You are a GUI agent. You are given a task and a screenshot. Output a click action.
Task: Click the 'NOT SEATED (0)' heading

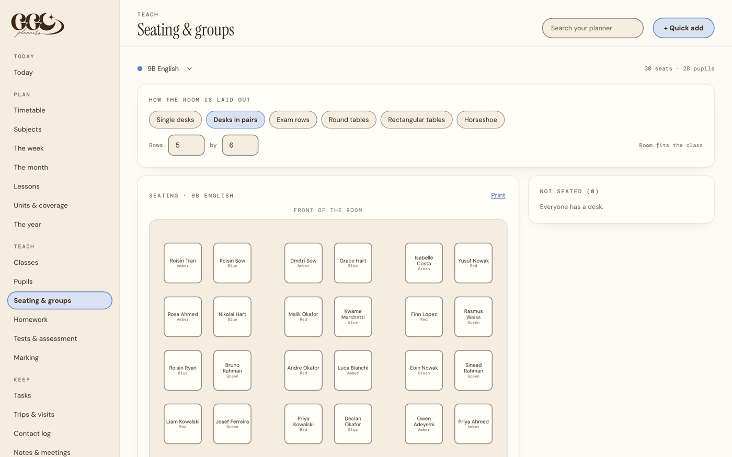[x=569, y=192]
